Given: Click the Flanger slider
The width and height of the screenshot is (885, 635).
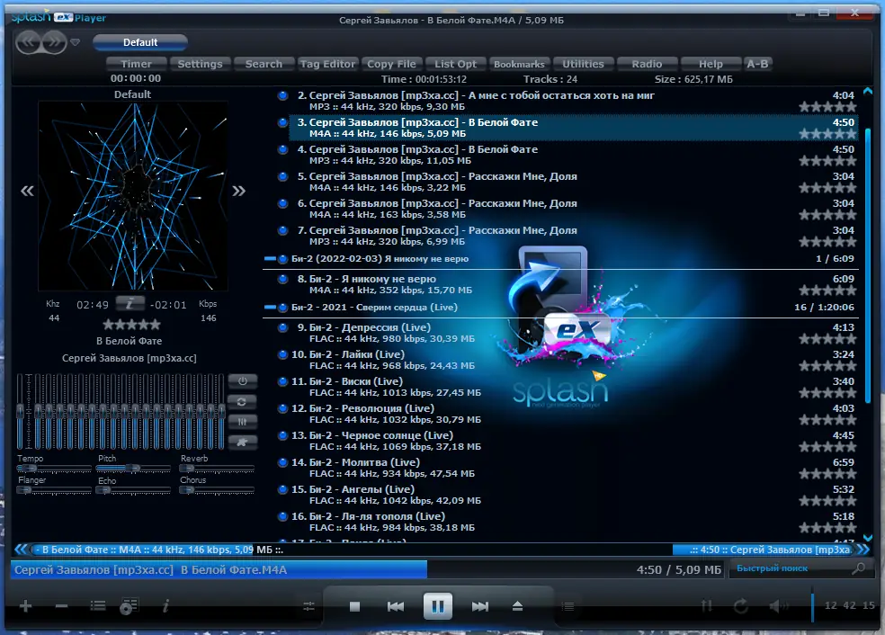Looking at the screenshot, I should [x=54, y=490].
